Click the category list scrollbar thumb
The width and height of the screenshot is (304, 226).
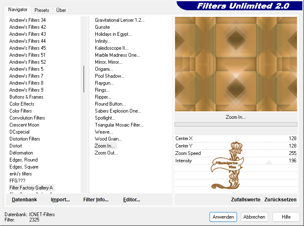point(84,79)
